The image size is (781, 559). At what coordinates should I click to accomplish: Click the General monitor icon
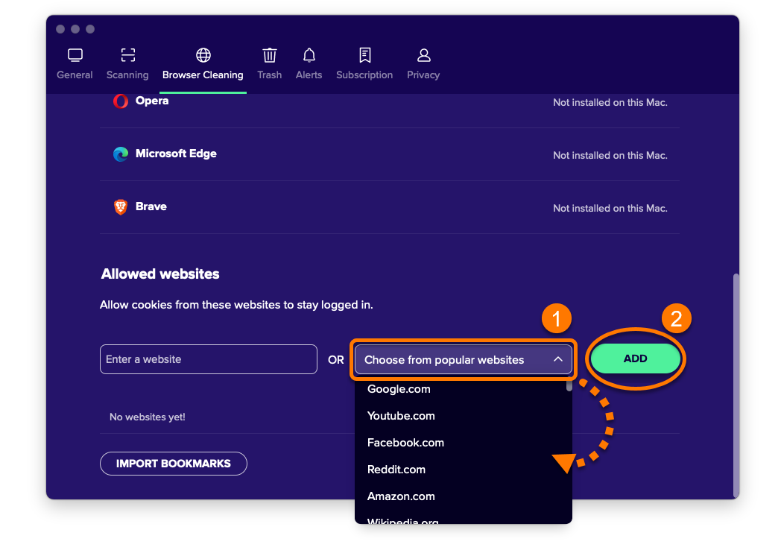[x=75, y=55]
